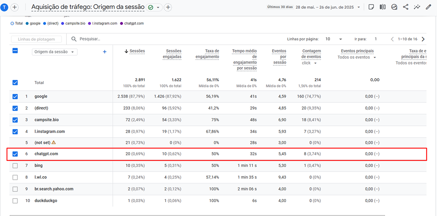The height and width of the screenshot is (216, 437).
Task: Click the campsite.bio legend entry
Action: pos(74,24)
